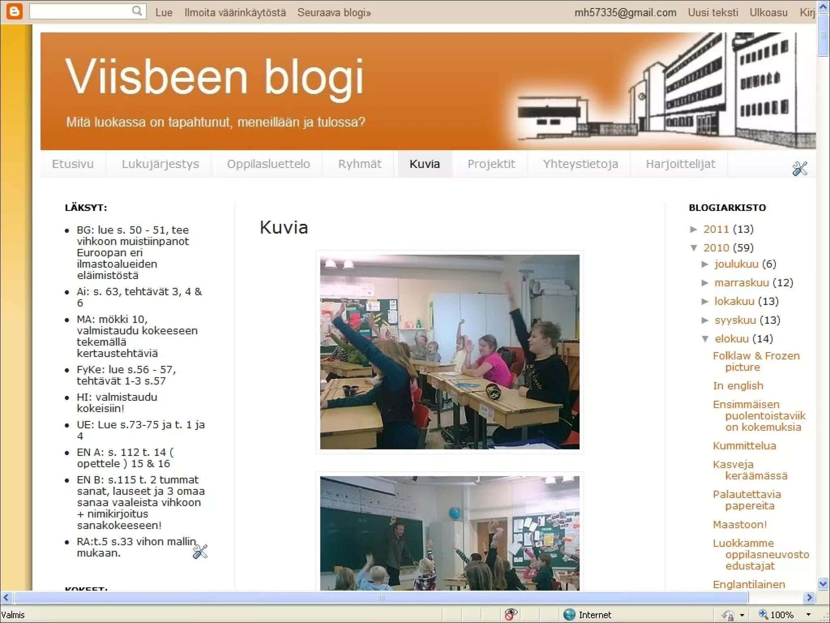
Task: Open the zoom level dropdown arrow
Action: (808, 615)
